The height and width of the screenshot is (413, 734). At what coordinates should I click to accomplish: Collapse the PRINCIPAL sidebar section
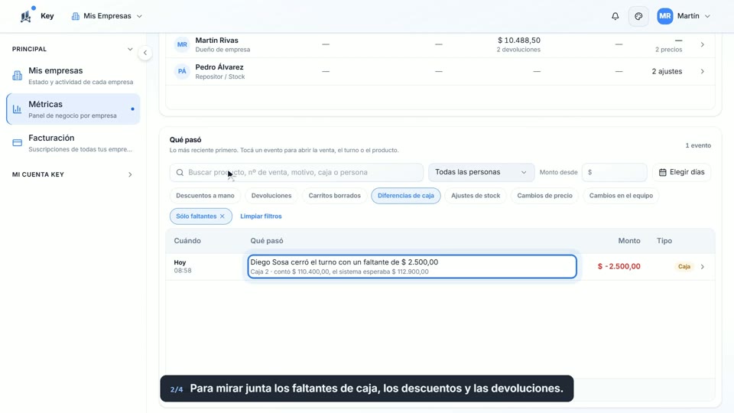[130, 49]
